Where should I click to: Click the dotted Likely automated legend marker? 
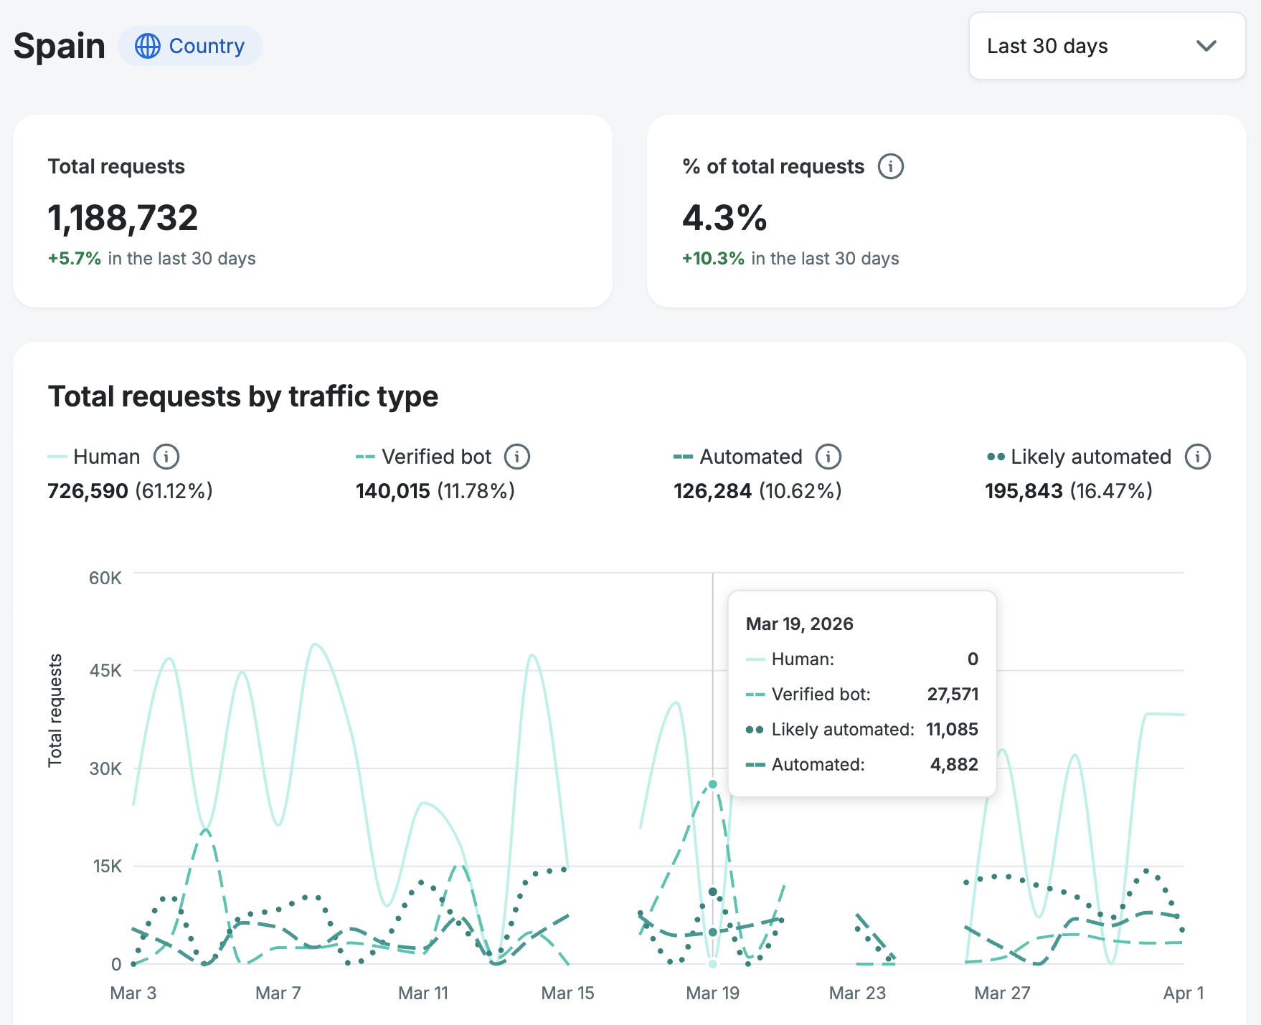pos(996,457)
